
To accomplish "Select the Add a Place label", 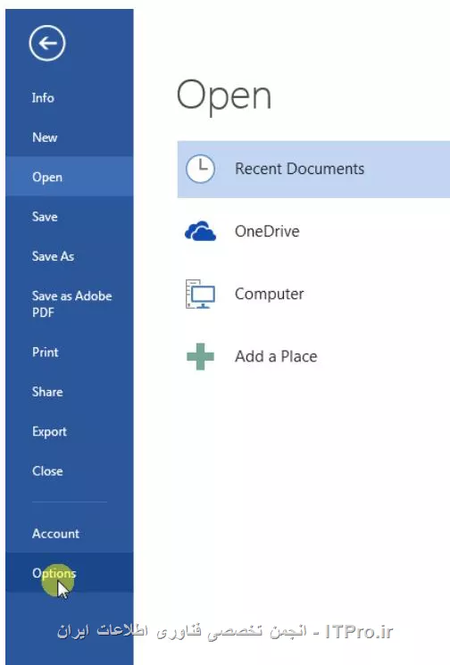I will click(276, 356).
